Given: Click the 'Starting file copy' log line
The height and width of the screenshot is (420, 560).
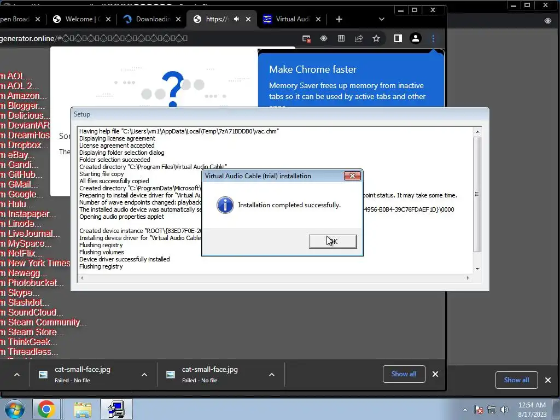Looking at the screenshot, I should pos(101,174).
